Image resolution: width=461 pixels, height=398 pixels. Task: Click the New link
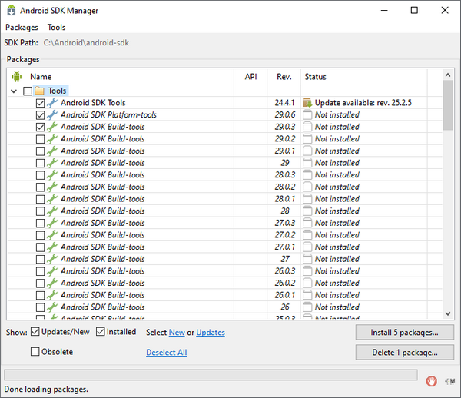(x=177, y=332)
